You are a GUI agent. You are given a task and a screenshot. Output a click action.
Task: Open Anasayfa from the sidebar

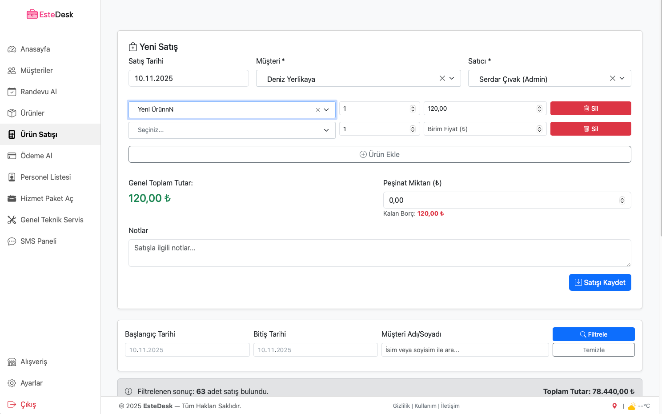pyautogui.click(x=35, y=49)
